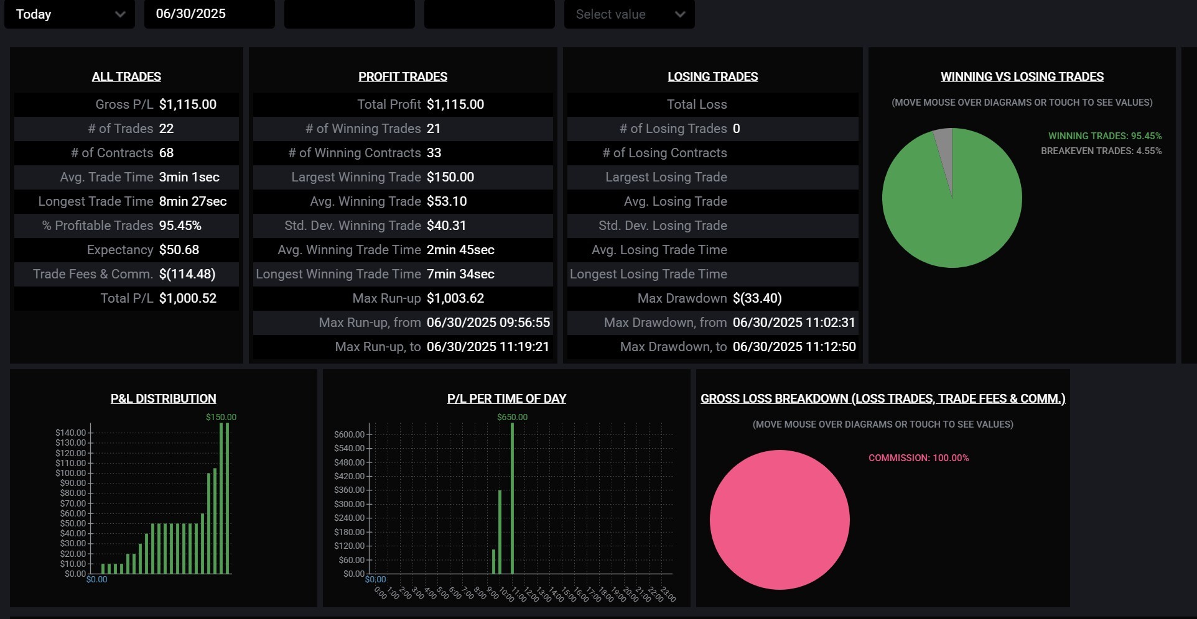
Task: Click the 06/30/2025 date field
Action: coord(209,14)
